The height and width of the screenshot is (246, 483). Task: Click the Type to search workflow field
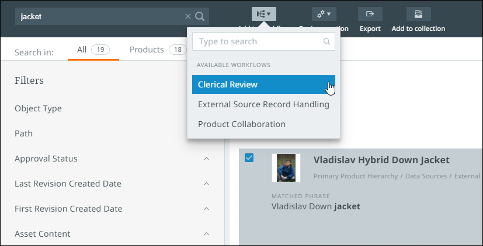tap(259, 42)
